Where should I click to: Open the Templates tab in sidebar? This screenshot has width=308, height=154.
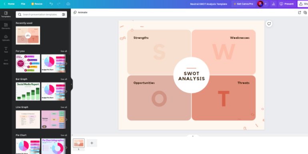click(6, 14)
